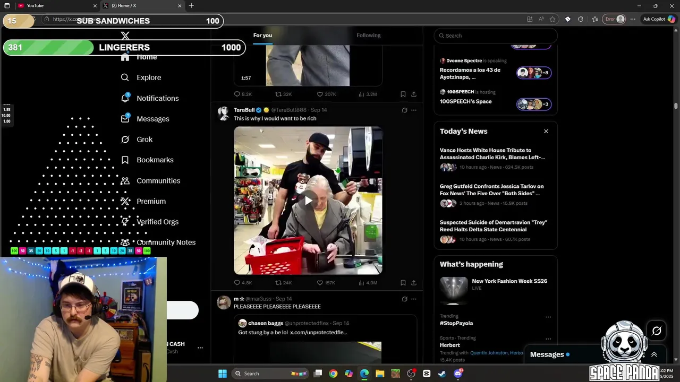Open a new browser tab

191,6
